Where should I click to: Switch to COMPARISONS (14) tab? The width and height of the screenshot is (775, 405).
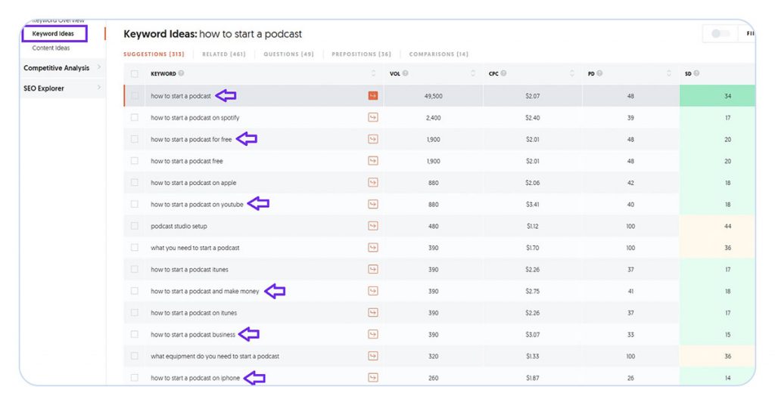coord(439,54)
